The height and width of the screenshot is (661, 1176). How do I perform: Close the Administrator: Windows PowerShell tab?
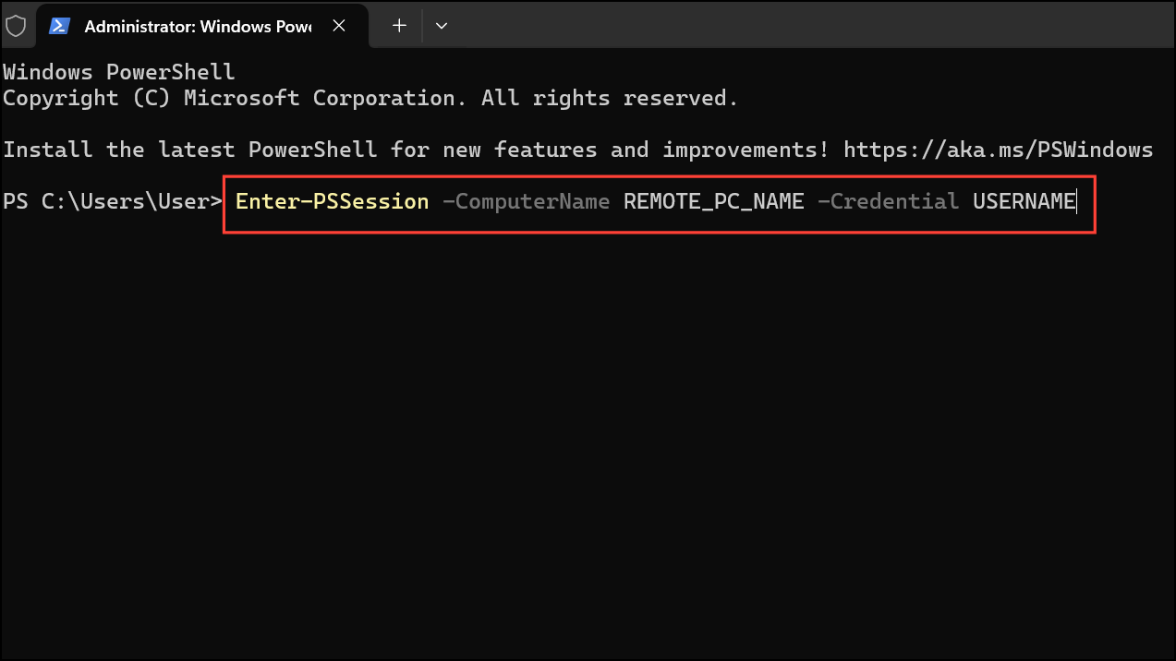click(x=339, y=26)
